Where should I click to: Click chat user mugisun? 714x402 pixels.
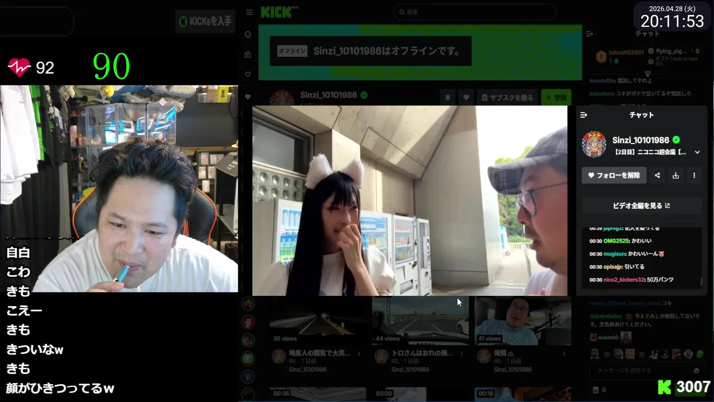coord(615,253)
